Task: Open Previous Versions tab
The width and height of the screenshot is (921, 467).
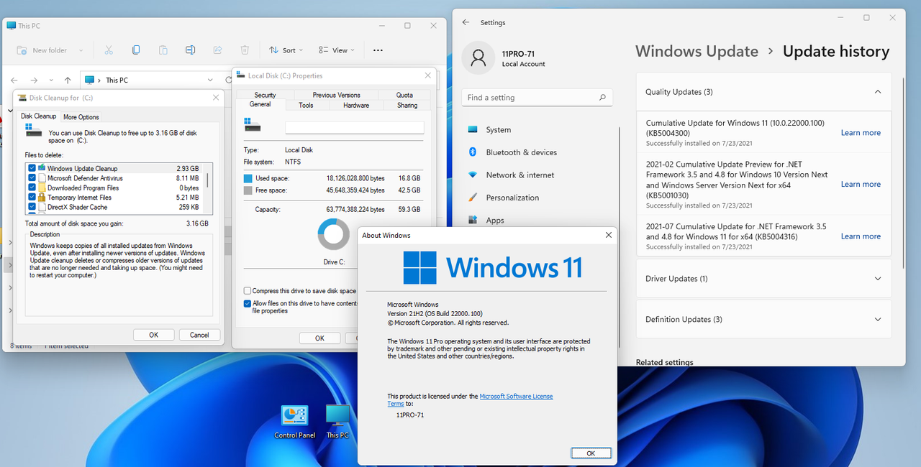Action: (x=336, y=95)
